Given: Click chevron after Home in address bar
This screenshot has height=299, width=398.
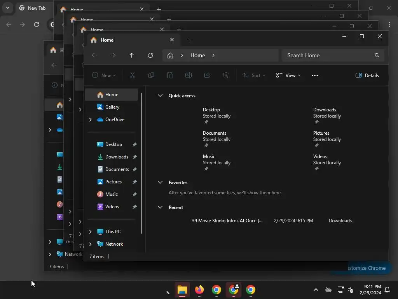Looking at the screenshot, I should [x=213, y=55].
